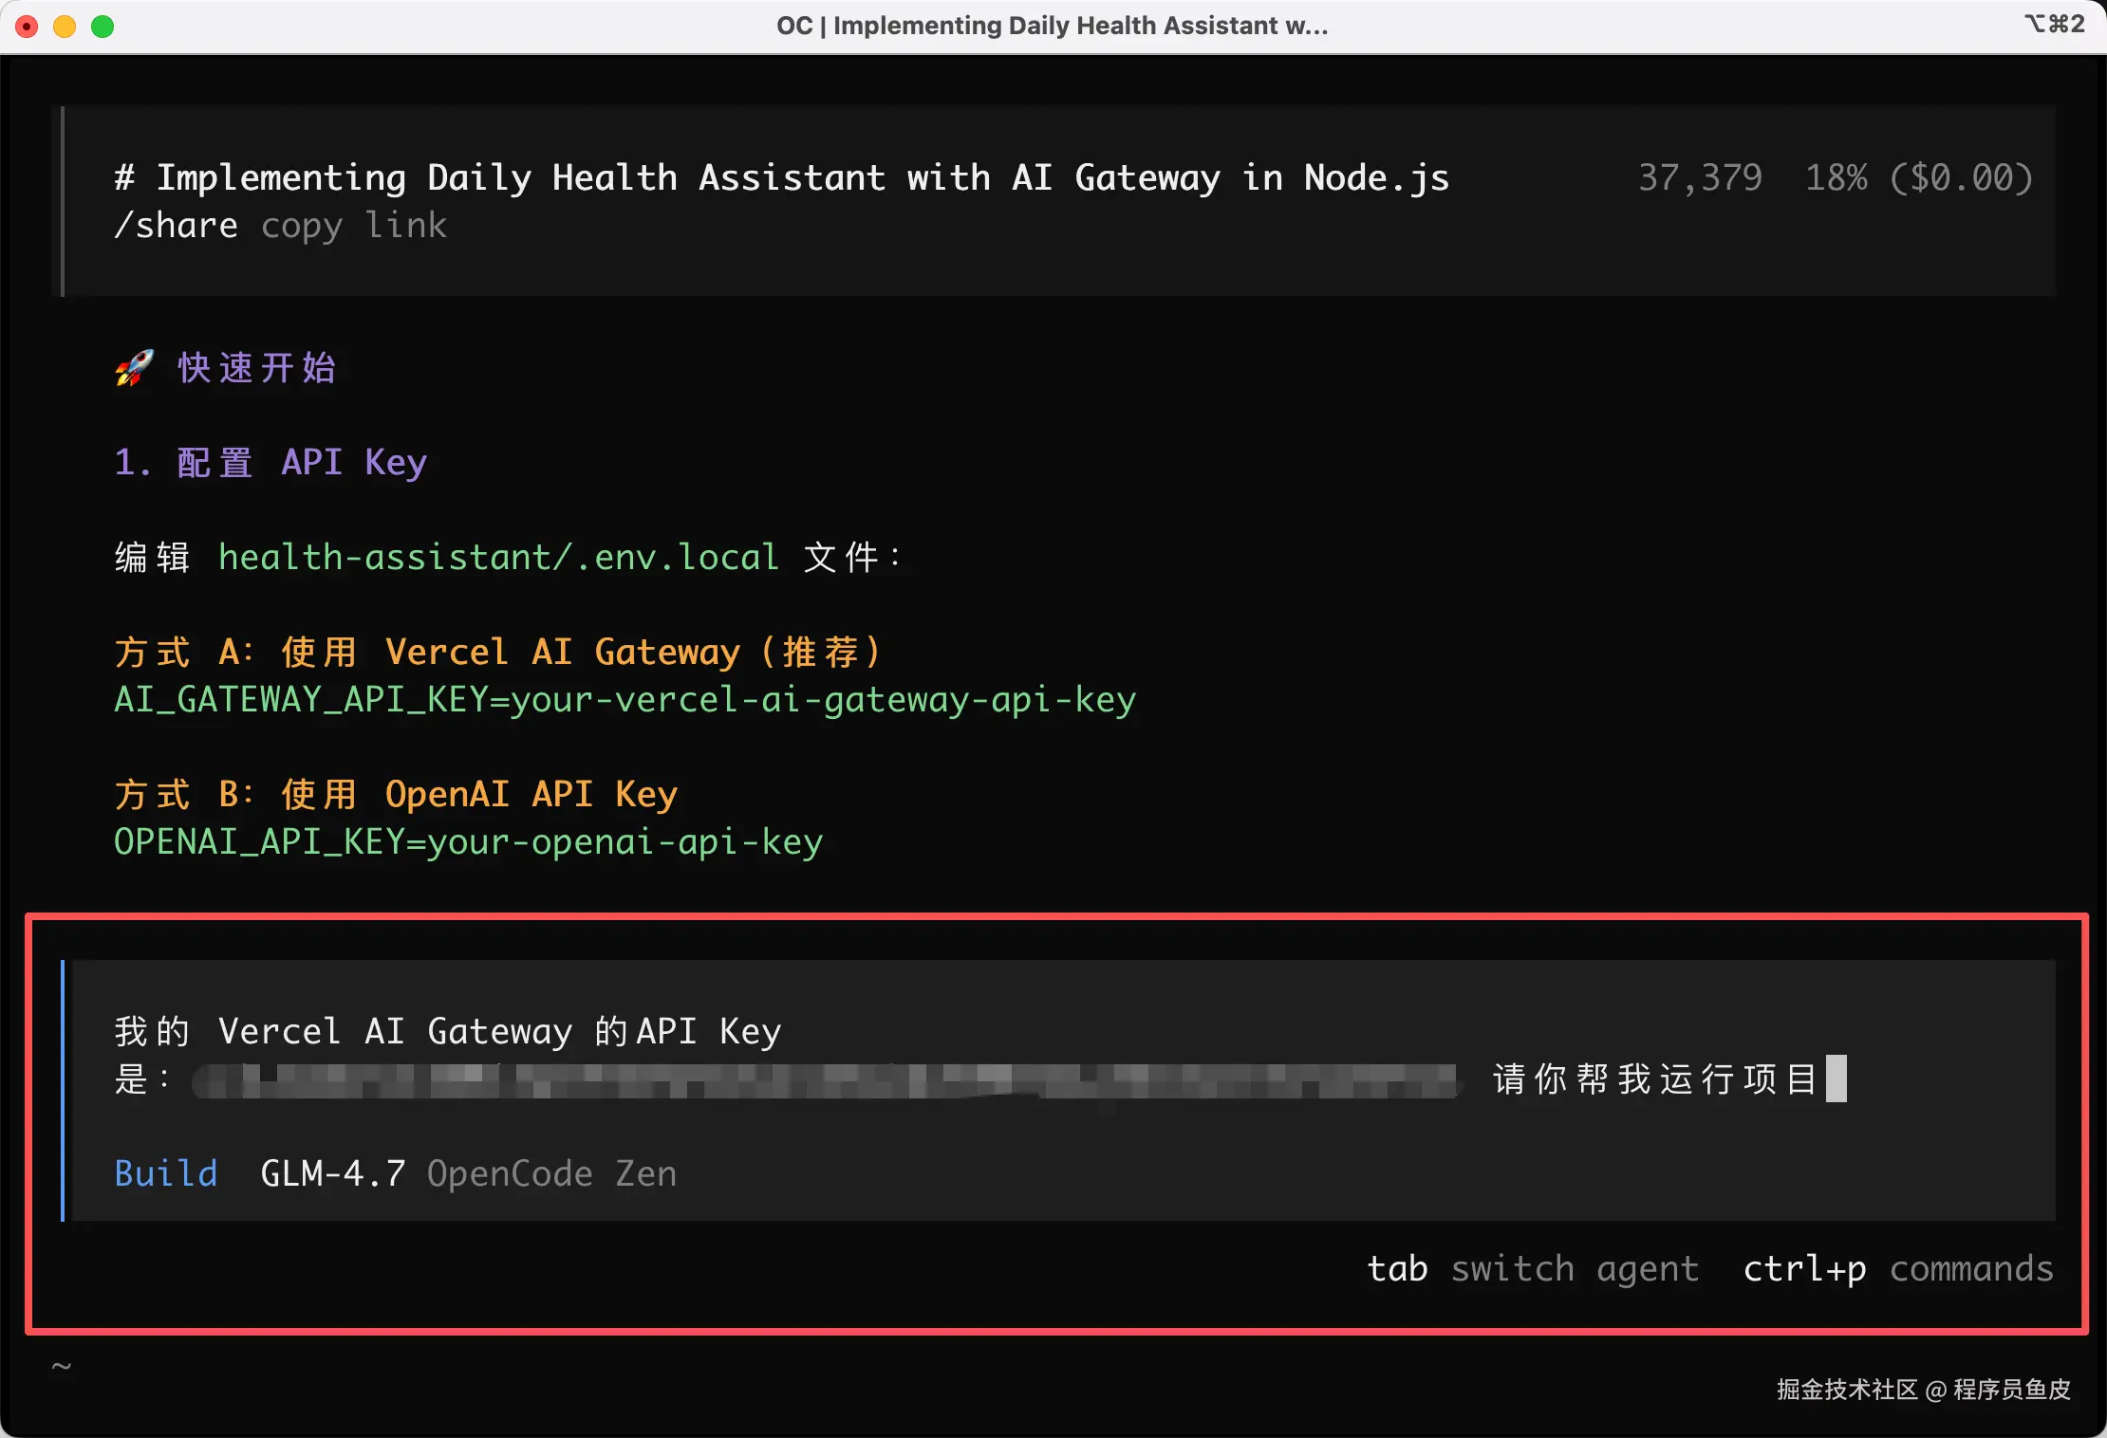Click the rocket emoji icon
Image resolution: width=2107 pixels, height=1438 pixels.
134,368
